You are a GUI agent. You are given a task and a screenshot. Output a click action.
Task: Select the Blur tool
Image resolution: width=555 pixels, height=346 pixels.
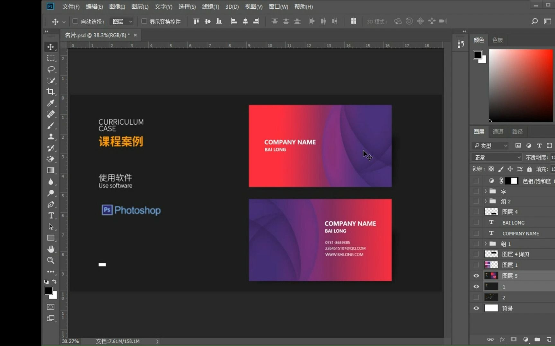[x=51, y=182]
